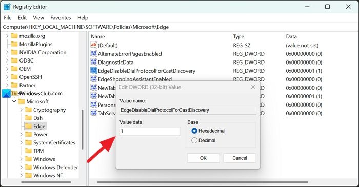Select the DiagnosticData value name
Viewport: 359px width, 187px height.
coord(115,62)
